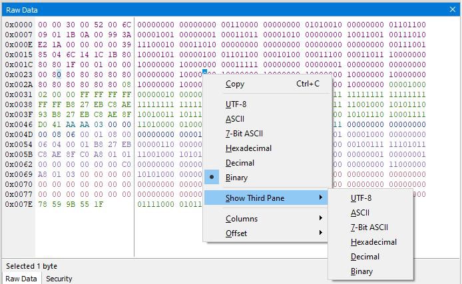This screenshot has height=284, width=462.
Task: Click the offset label 0x005B
Action: tap(19, 154)
